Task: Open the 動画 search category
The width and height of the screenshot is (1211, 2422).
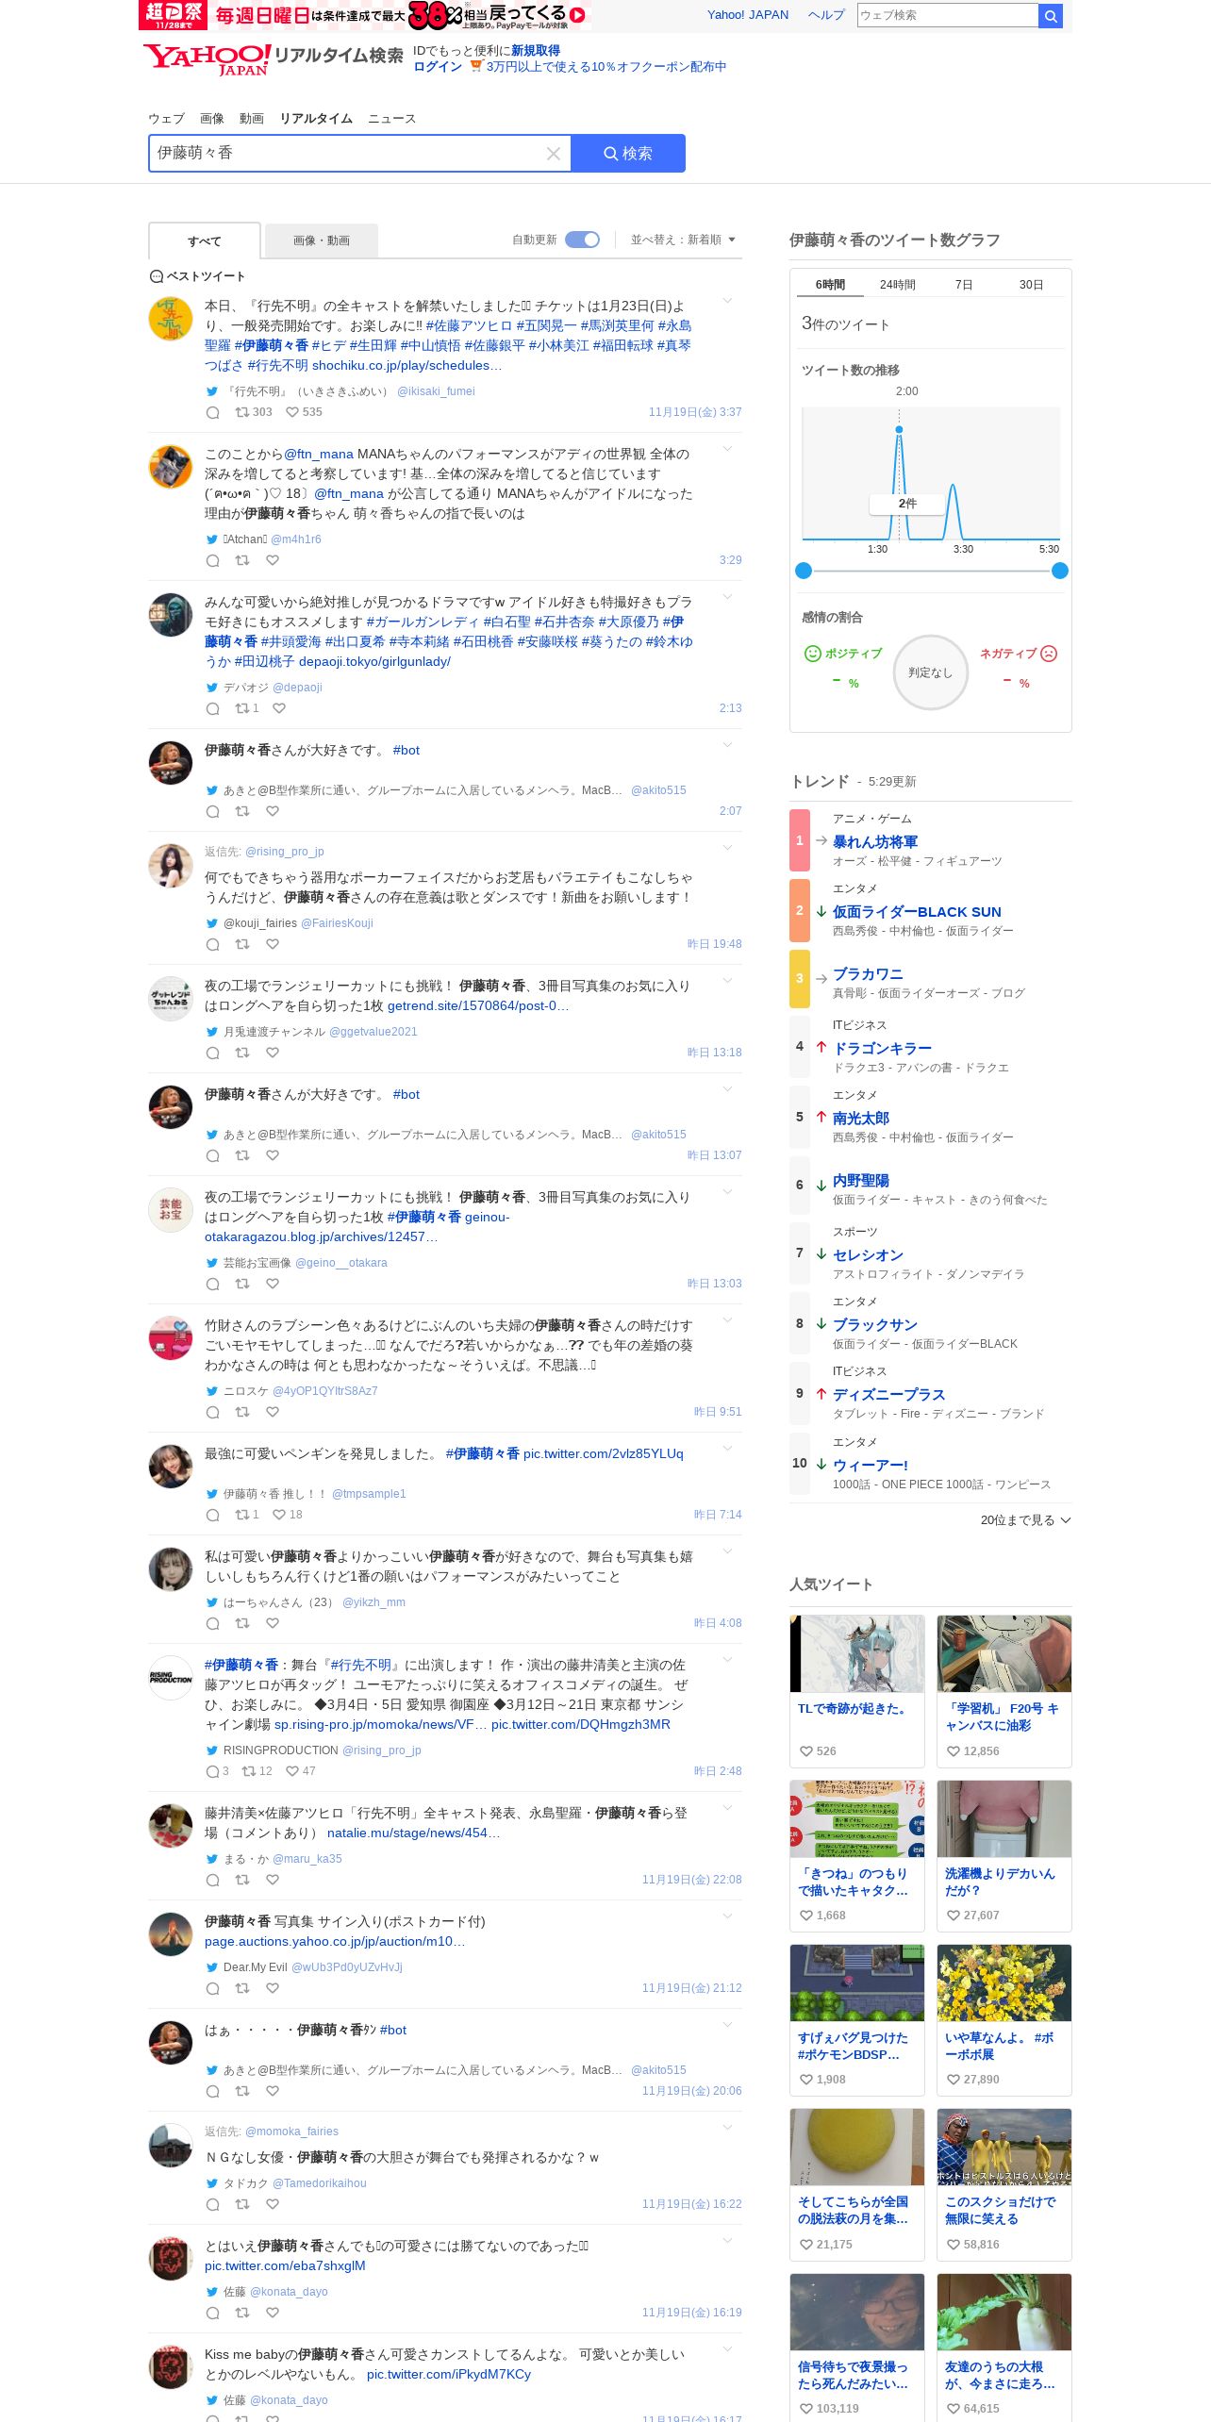Action: (x=252, y=119)
